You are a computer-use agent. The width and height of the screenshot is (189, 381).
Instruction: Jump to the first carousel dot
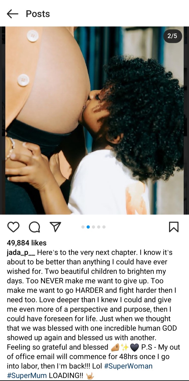(83, 227)
